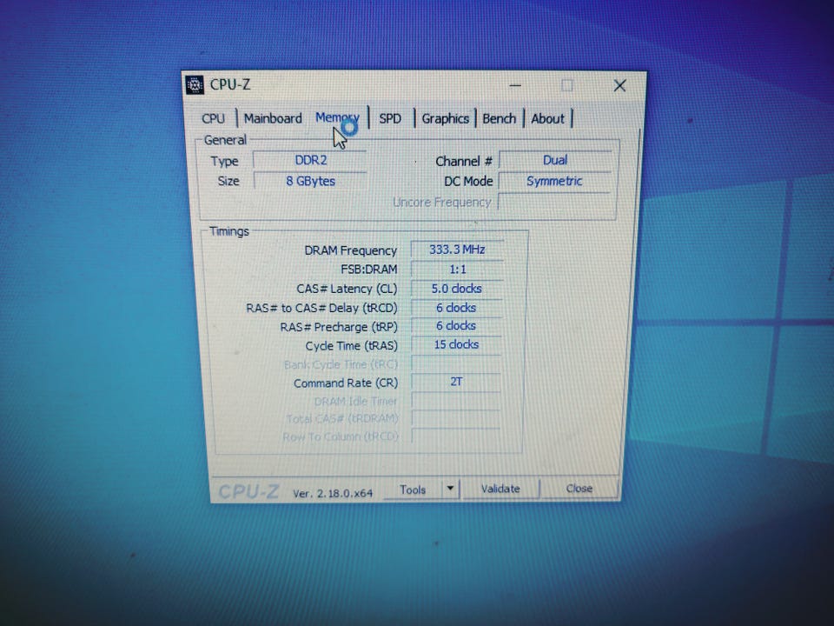This screenshot has height=626, width=834.
Task: Show the About tab
Action: click(547, 119)
